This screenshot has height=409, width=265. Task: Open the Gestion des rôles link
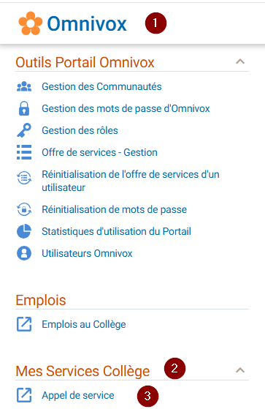[80, 130]
